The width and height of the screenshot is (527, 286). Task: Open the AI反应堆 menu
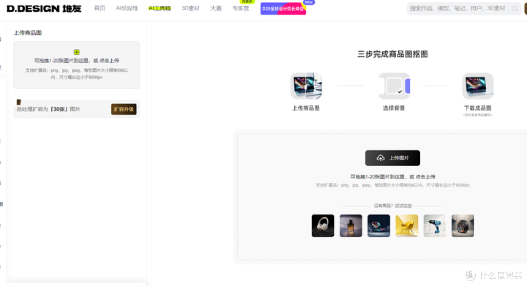tap(127, 8)
